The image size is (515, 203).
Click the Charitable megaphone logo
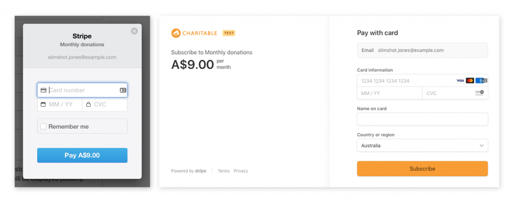click(176, 33)
